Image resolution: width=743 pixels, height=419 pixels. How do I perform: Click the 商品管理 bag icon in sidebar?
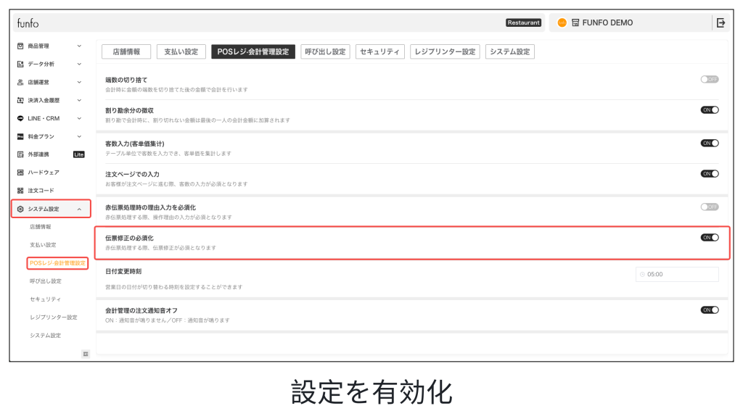coord(20,46)
